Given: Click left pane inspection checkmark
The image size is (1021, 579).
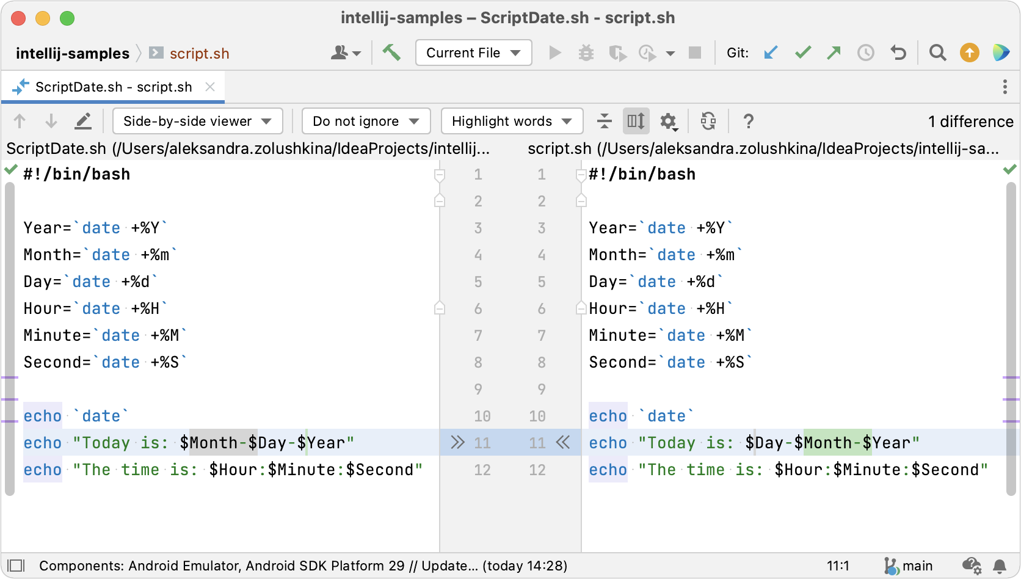Looking at the screenshot, I should point(10,169).
